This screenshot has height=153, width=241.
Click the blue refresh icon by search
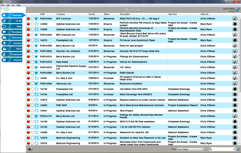[x=238, y=149]
